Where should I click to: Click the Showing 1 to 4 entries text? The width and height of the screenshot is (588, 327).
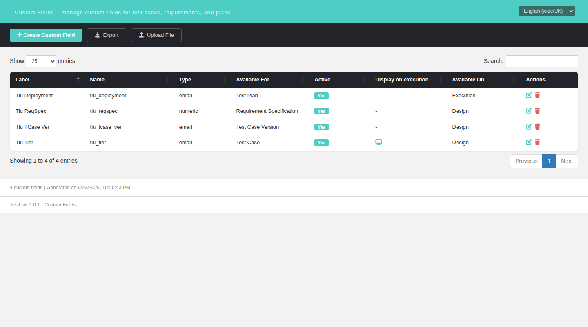[44, 161]
